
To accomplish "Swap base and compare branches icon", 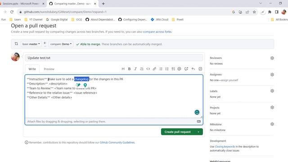I will [x=16, y=44].
